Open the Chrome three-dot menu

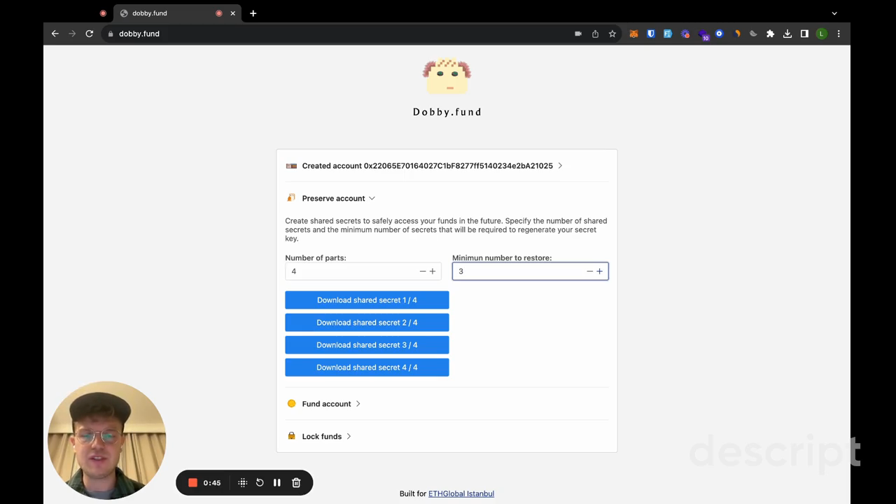pyautogui.click(x=839, y=34)
